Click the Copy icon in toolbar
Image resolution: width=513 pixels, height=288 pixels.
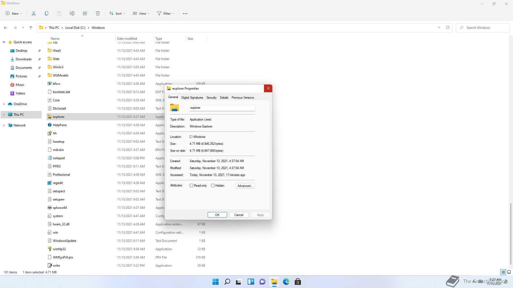point(46,13)
